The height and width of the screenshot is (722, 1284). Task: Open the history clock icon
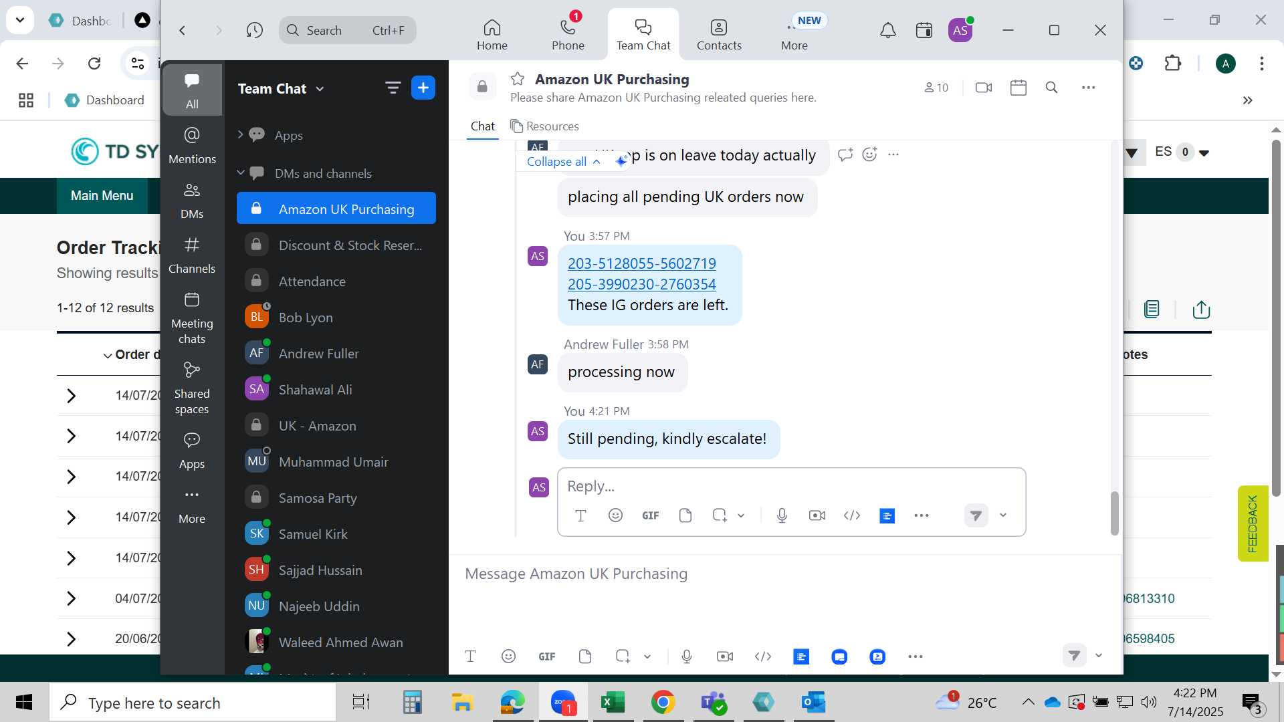(254, 30)
